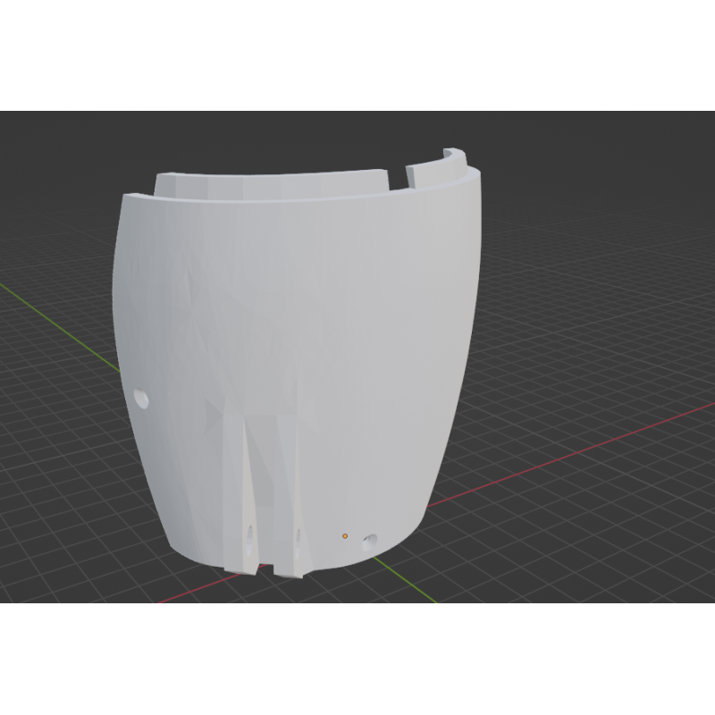This screenshot has height=715, width=715.
Task: Select the round hole on shell's left side
Action: click(x=141, y=398)
